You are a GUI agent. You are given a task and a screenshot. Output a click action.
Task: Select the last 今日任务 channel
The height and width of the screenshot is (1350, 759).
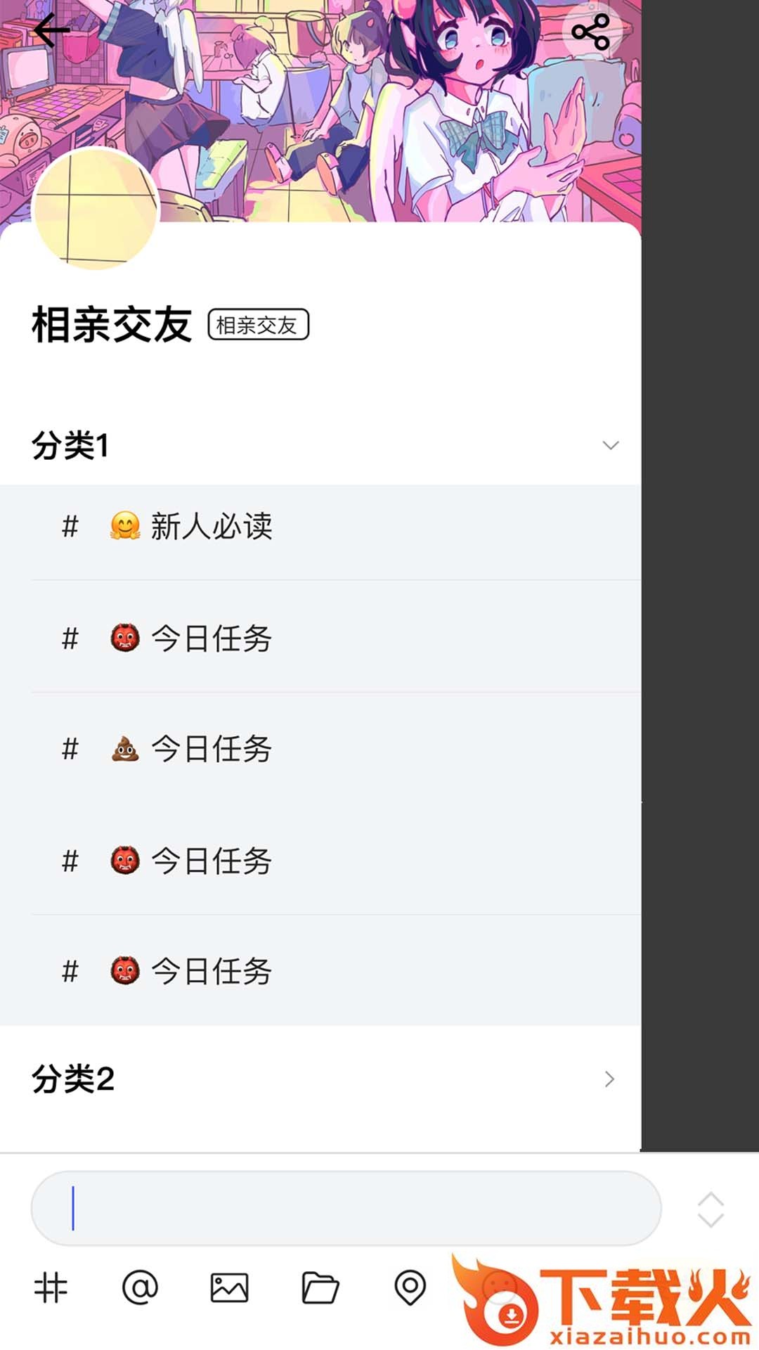[211, 972]
